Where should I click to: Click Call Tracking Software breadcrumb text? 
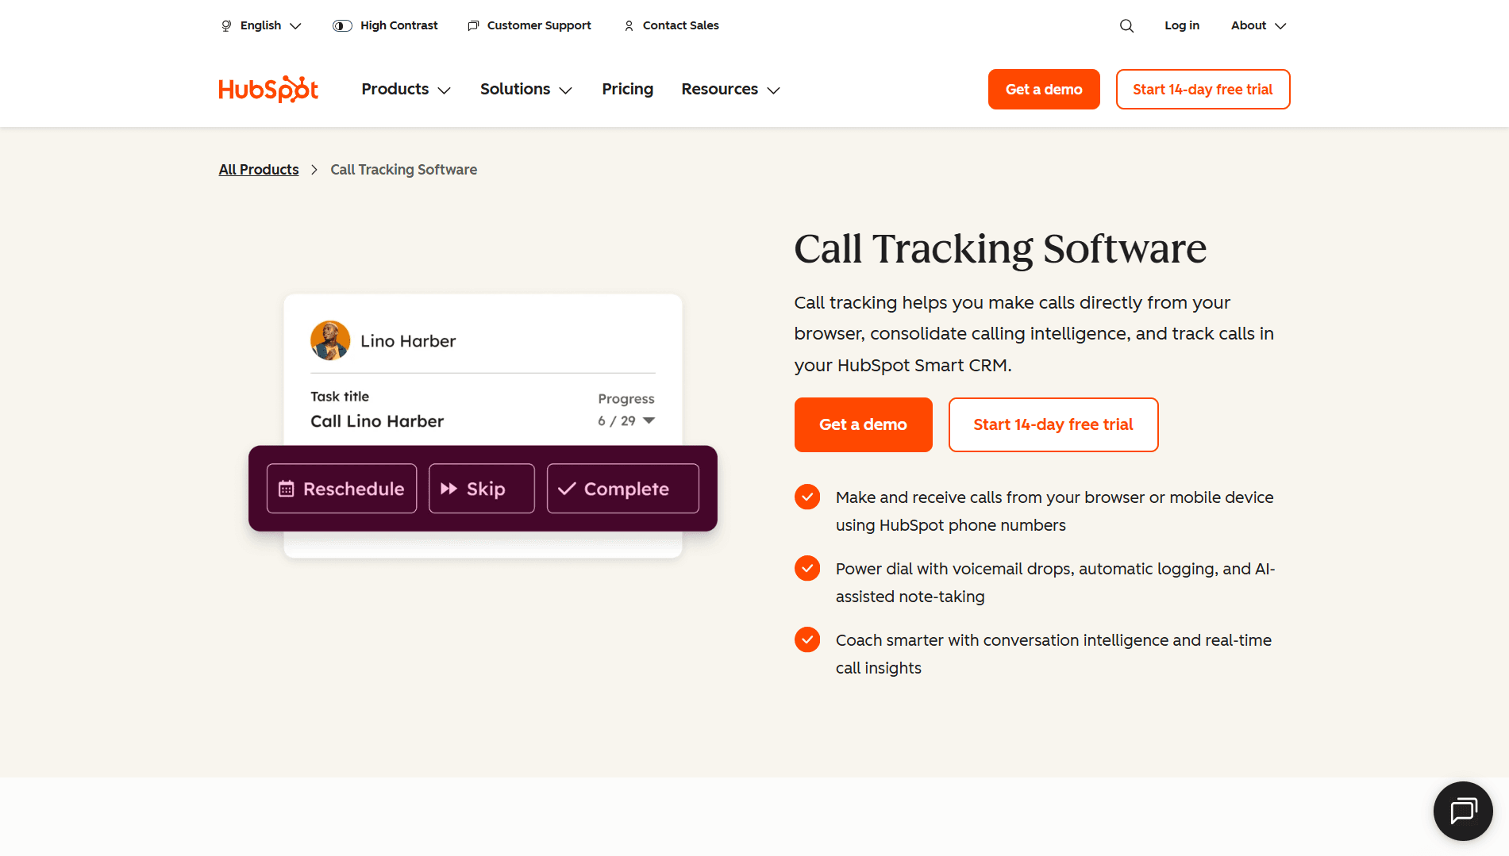click(x=403, y=170)
